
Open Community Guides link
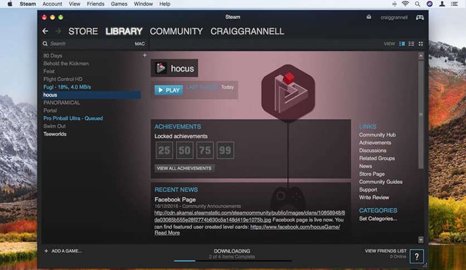[381, 182]
